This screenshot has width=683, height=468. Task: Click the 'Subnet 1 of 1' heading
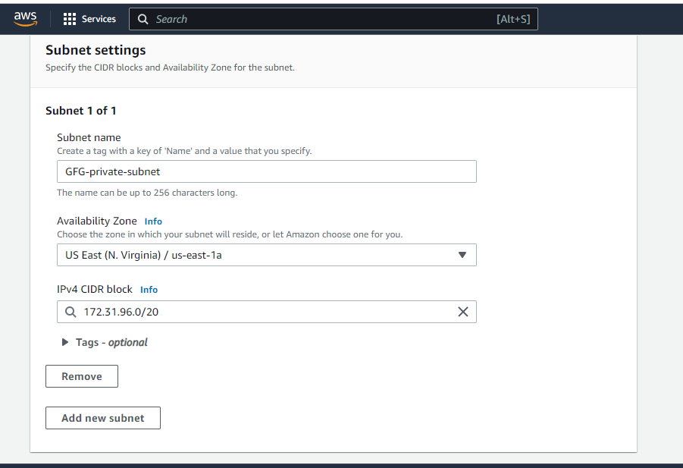(x=81, y=111)
